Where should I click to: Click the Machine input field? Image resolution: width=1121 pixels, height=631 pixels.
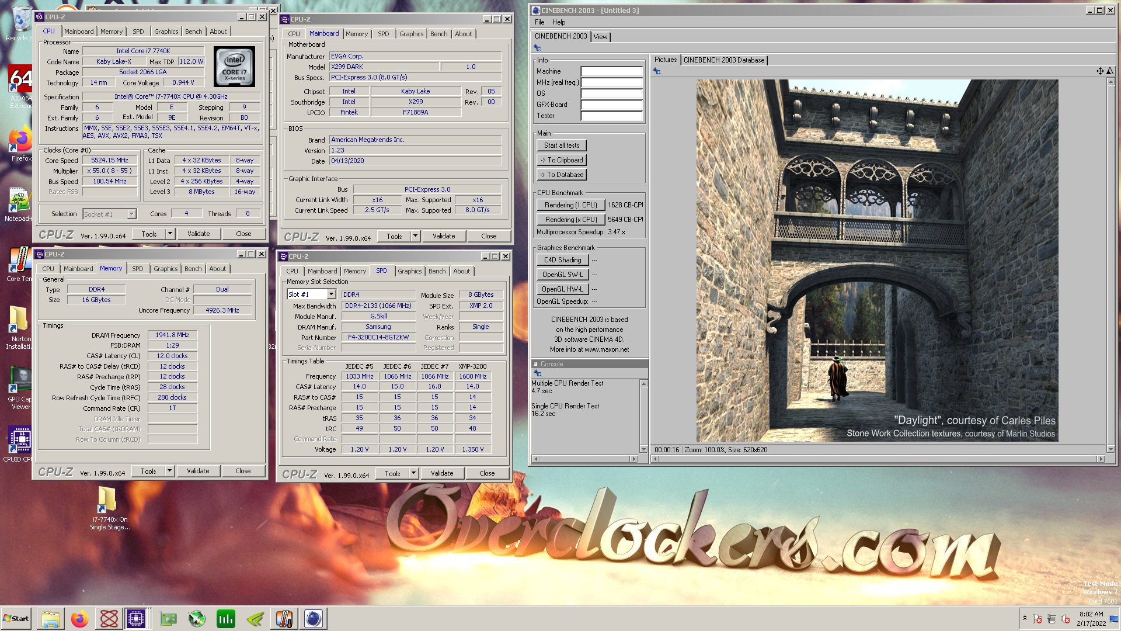(x=611, y=71)
